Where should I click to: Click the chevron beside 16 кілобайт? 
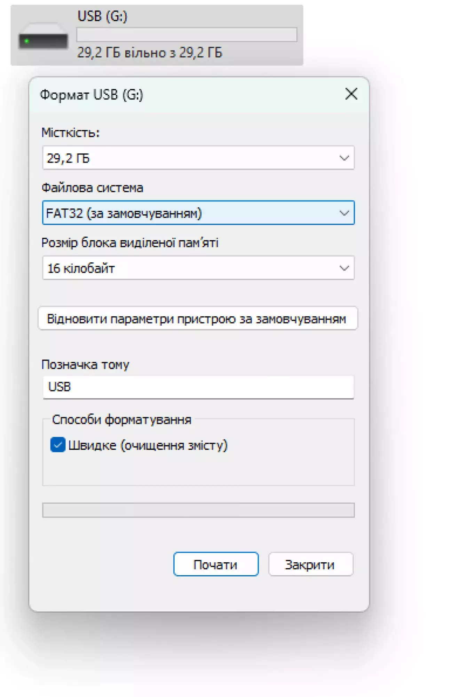click(344, 268)
